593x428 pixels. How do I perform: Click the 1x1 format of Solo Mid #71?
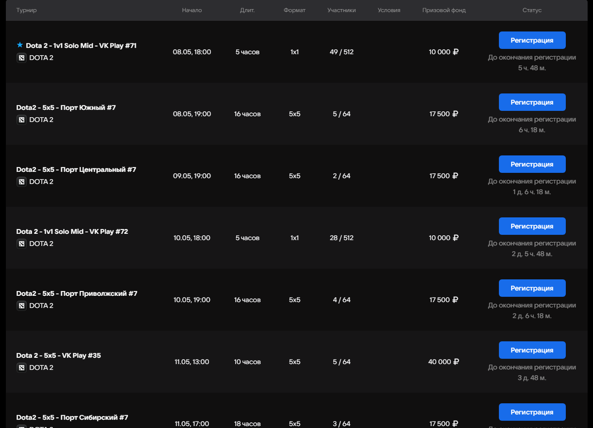coord(294,52)
